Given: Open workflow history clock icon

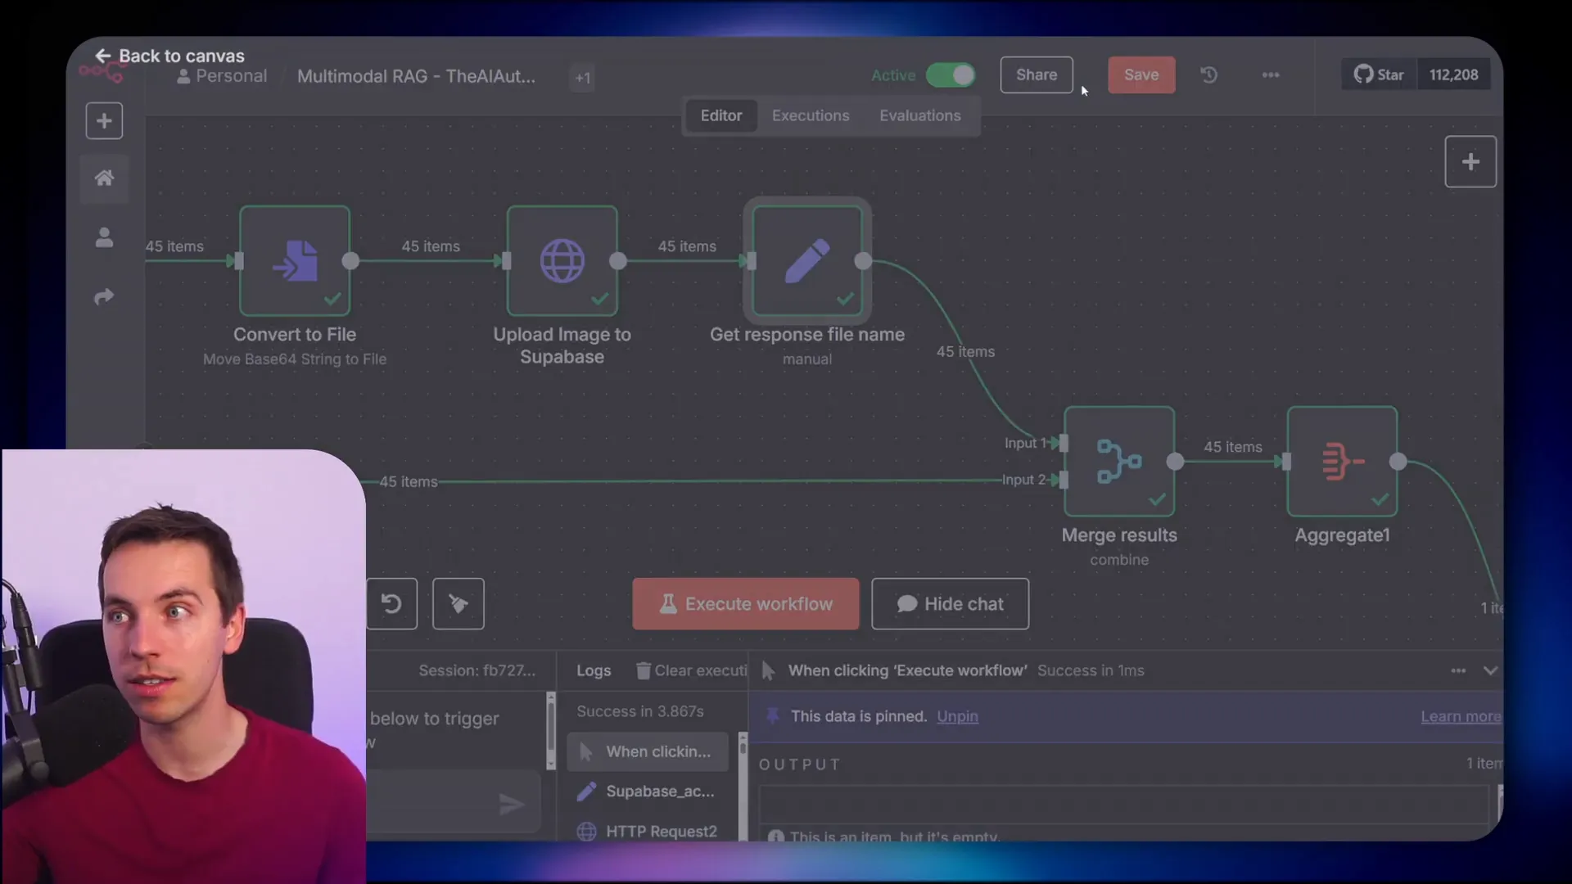Looking at the screenshot, I should (x=1209, y=74).
